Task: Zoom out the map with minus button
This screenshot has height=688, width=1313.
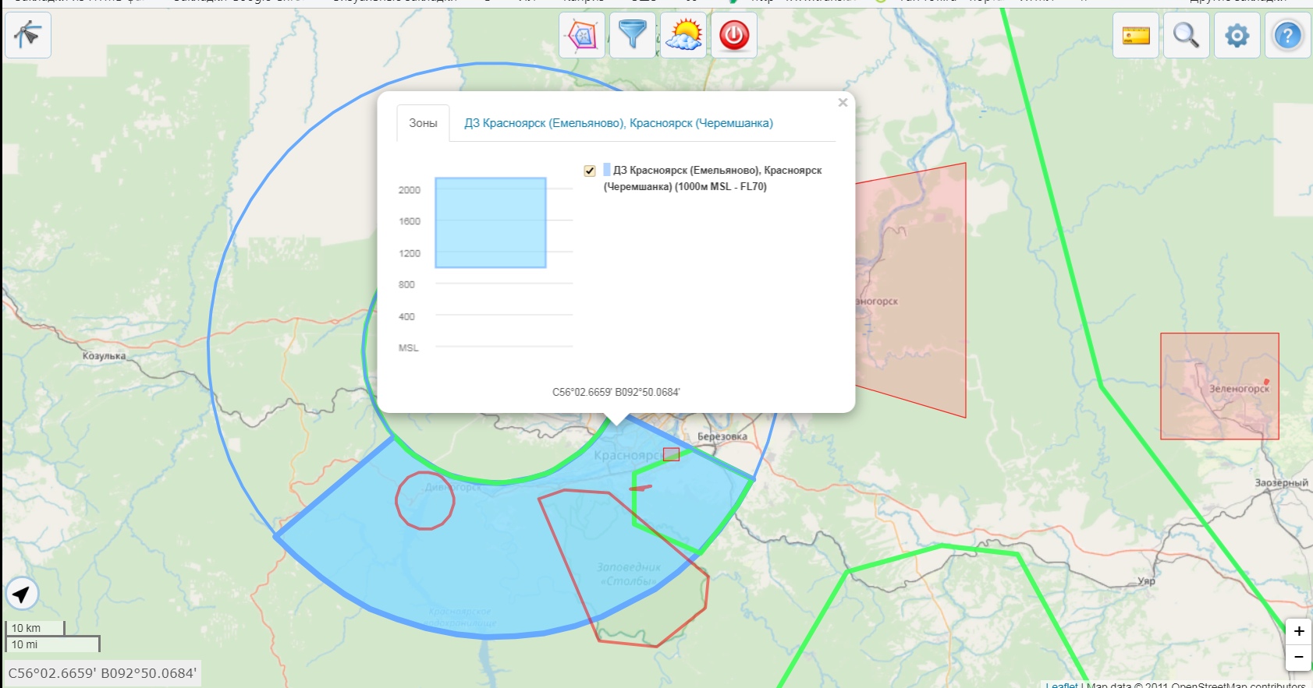Action: (1298, 657)
